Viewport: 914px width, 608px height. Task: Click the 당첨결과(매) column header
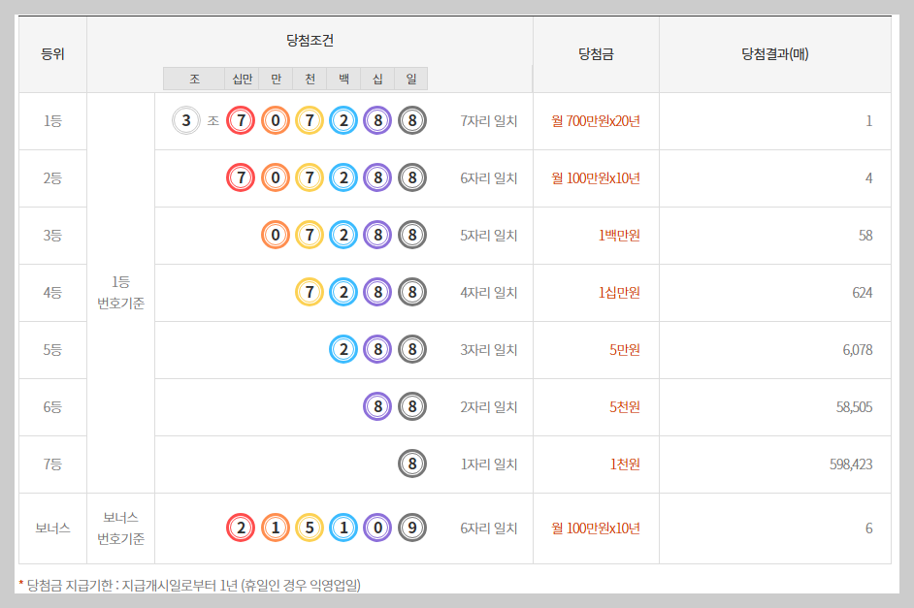(774, 54)
